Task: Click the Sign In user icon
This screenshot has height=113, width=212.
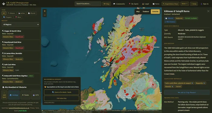Action: [201, 4]
